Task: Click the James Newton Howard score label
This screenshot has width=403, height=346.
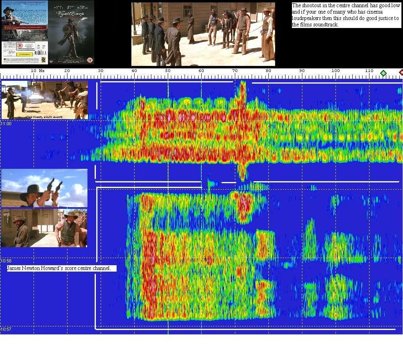Action: click(x=62, y=268)
